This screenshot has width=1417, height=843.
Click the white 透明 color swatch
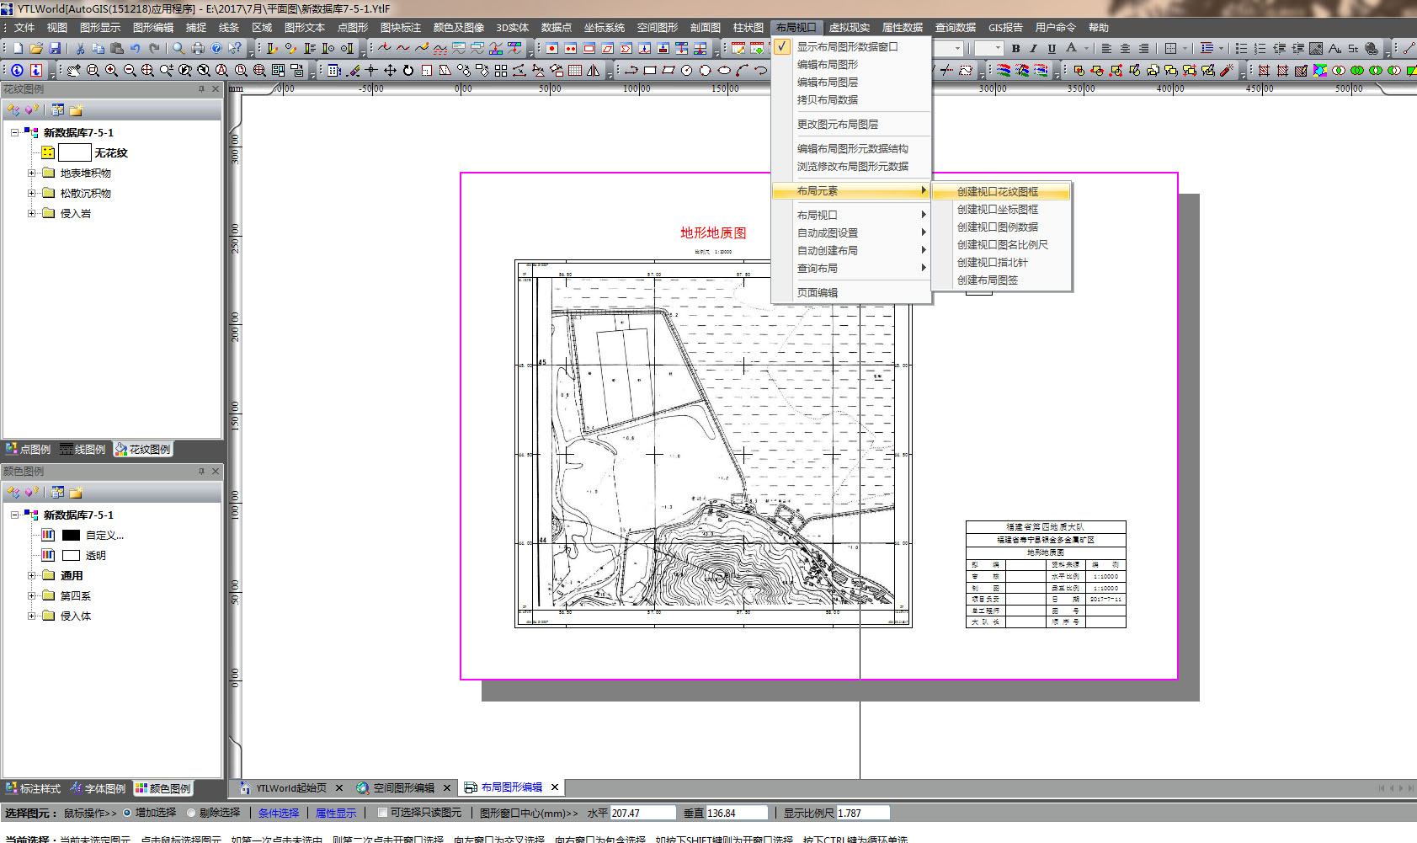tap(71, 556)
